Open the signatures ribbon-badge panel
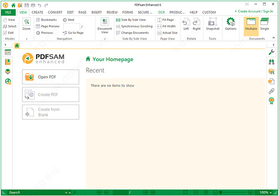Viewport: 279px width, 196px height. (272, 101)
